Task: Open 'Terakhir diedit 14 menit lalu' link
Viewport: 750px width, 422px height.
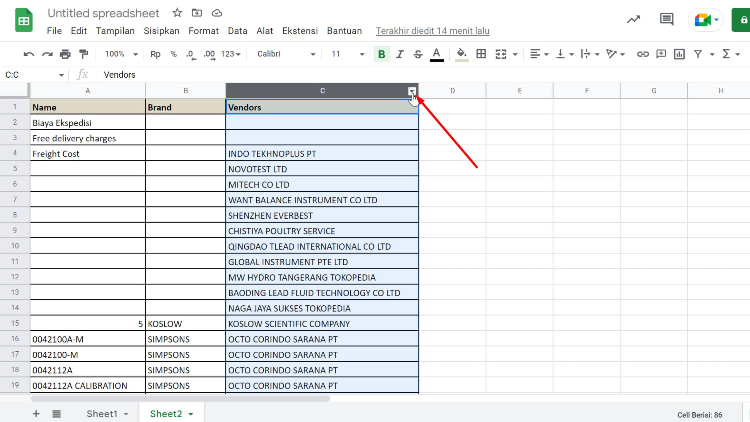Action: click(x=433, y=31)
